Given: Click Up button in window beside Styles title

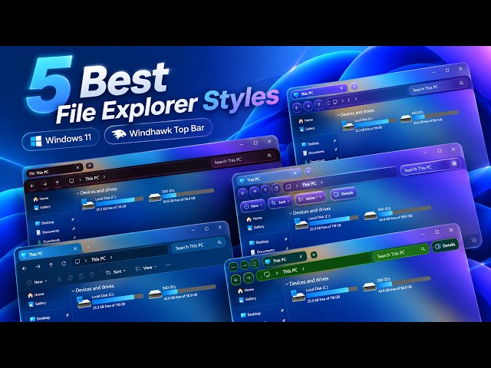Looking at the screenshot, I should tap(319, 104).
